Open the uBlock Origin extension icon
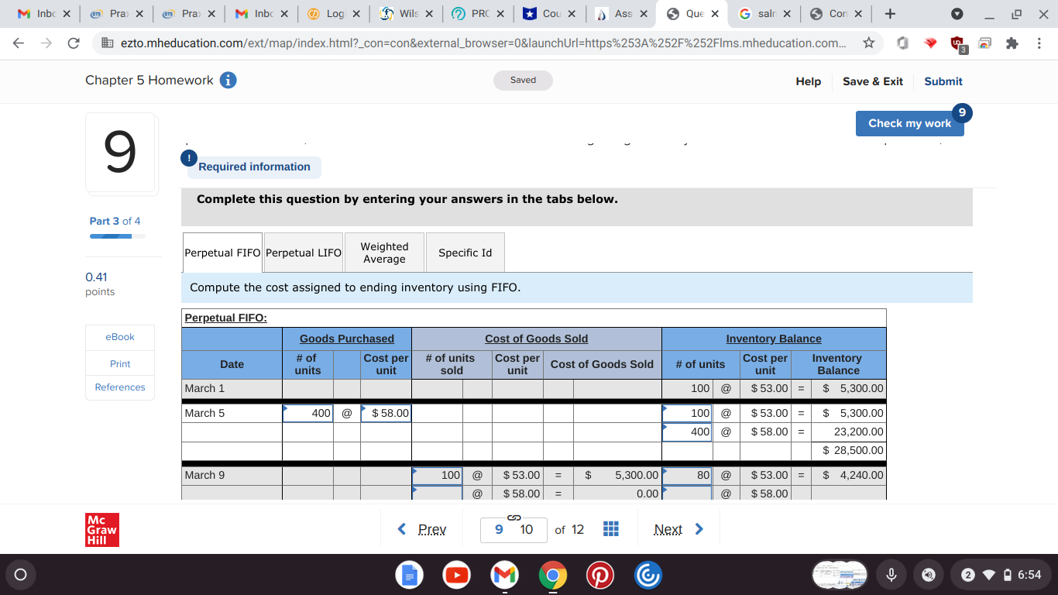Viewport: 1058px width, 595px height. point(959,45)
